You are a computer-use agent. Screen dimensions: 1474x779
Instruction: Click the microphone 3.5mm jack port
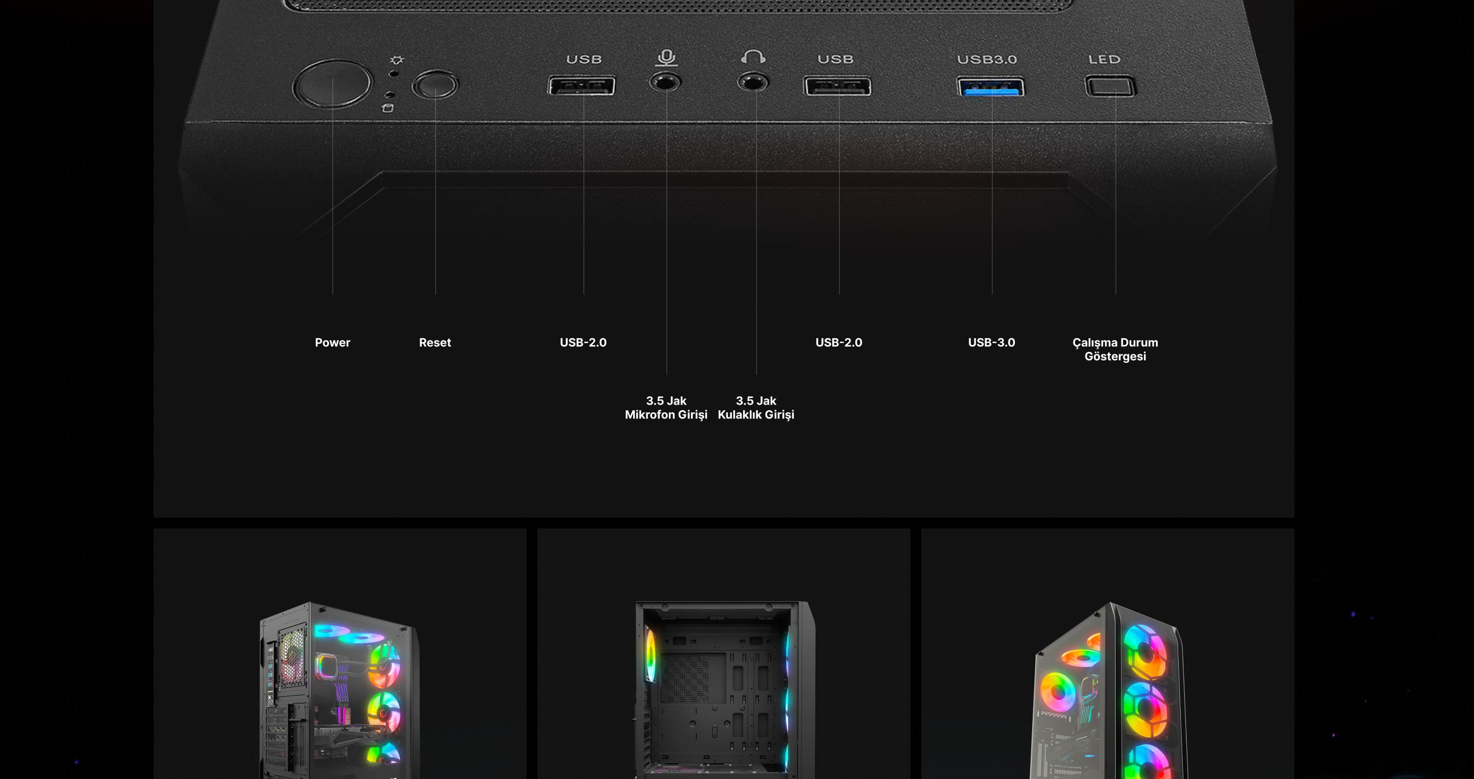[665, 82]
